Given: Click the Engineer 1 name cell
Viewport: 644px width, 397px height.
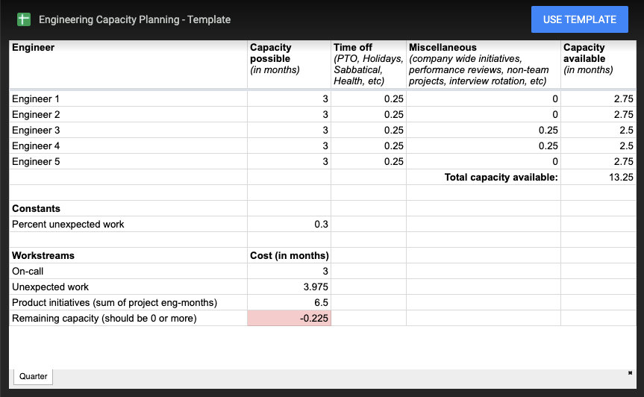Looking at the screenshot, I should (128, 99).
